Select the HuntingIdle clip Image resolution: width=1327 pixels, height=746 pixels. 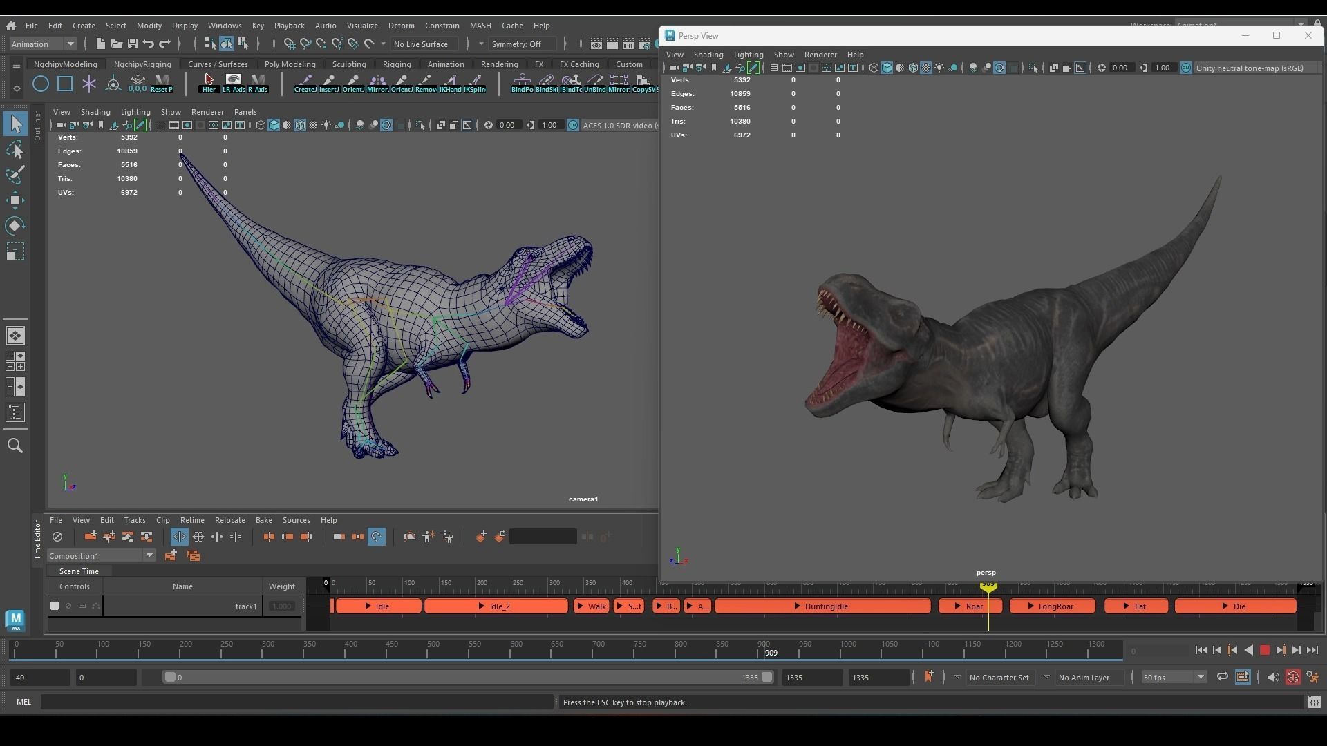822,606
